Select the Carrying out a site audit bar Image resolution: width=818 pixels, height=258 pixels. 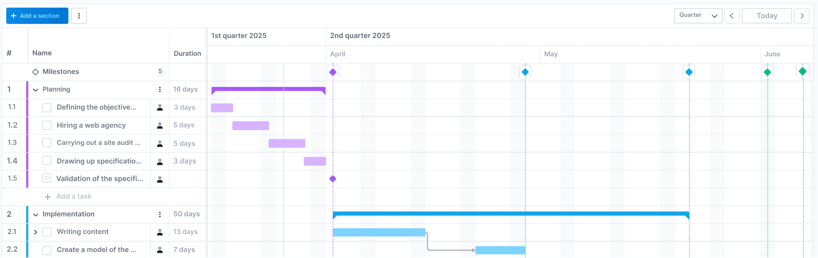287,143
